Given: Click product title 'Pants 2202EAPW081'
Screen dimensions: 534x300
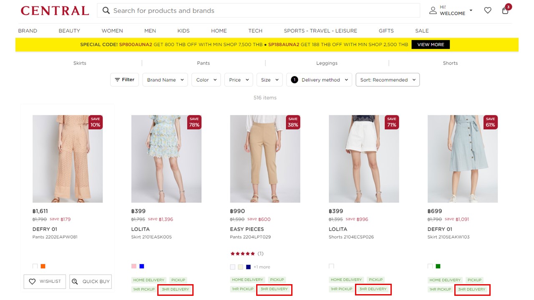Looking at the screenshot, I should (55, 237).
